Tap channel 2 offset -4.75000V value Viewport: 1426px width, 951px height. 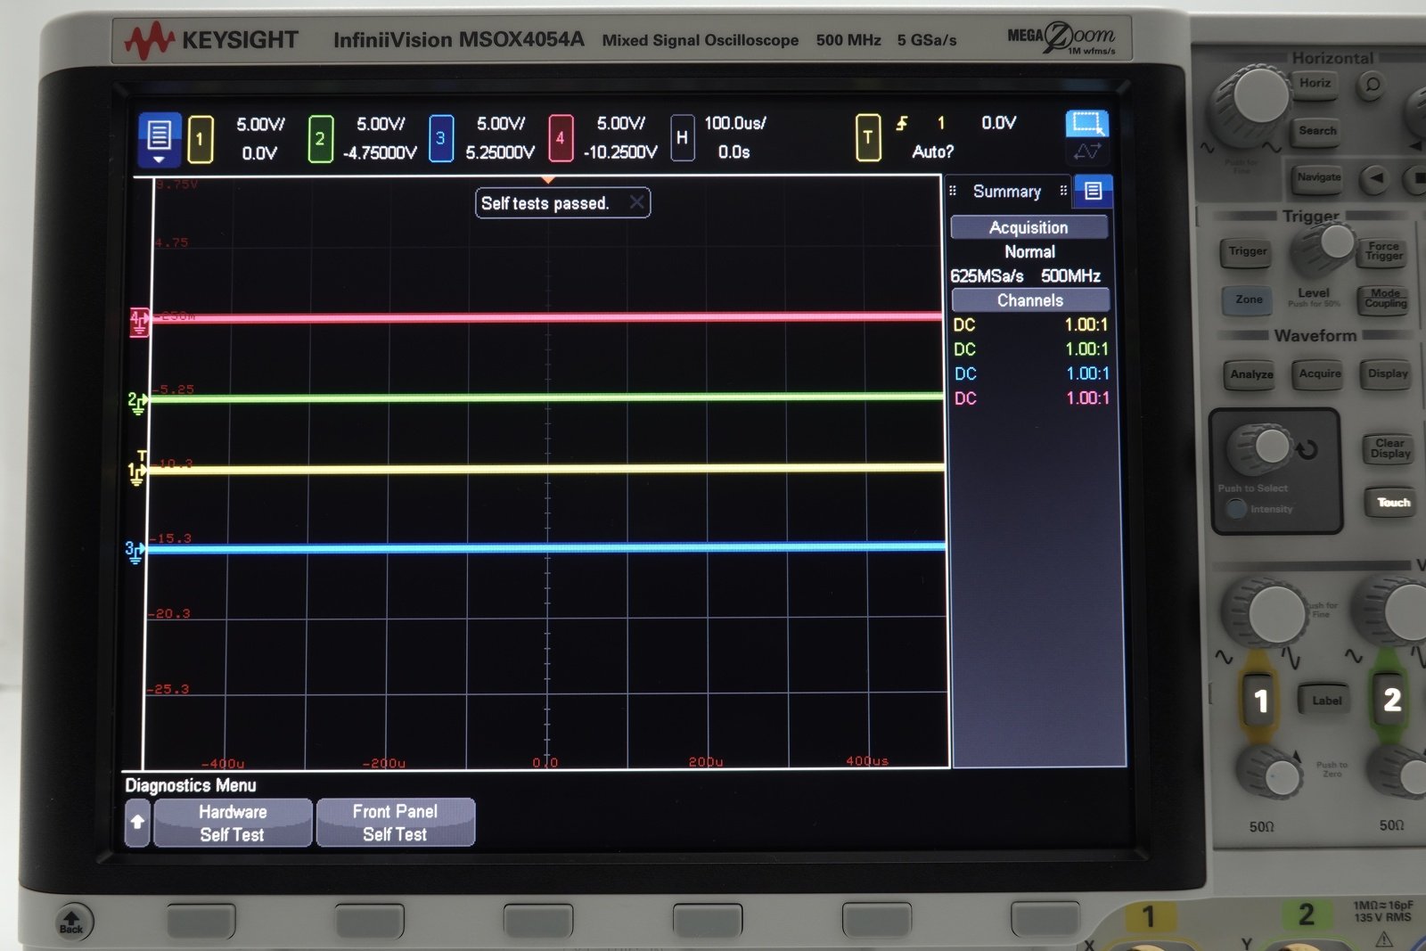(x=380, y=153)
